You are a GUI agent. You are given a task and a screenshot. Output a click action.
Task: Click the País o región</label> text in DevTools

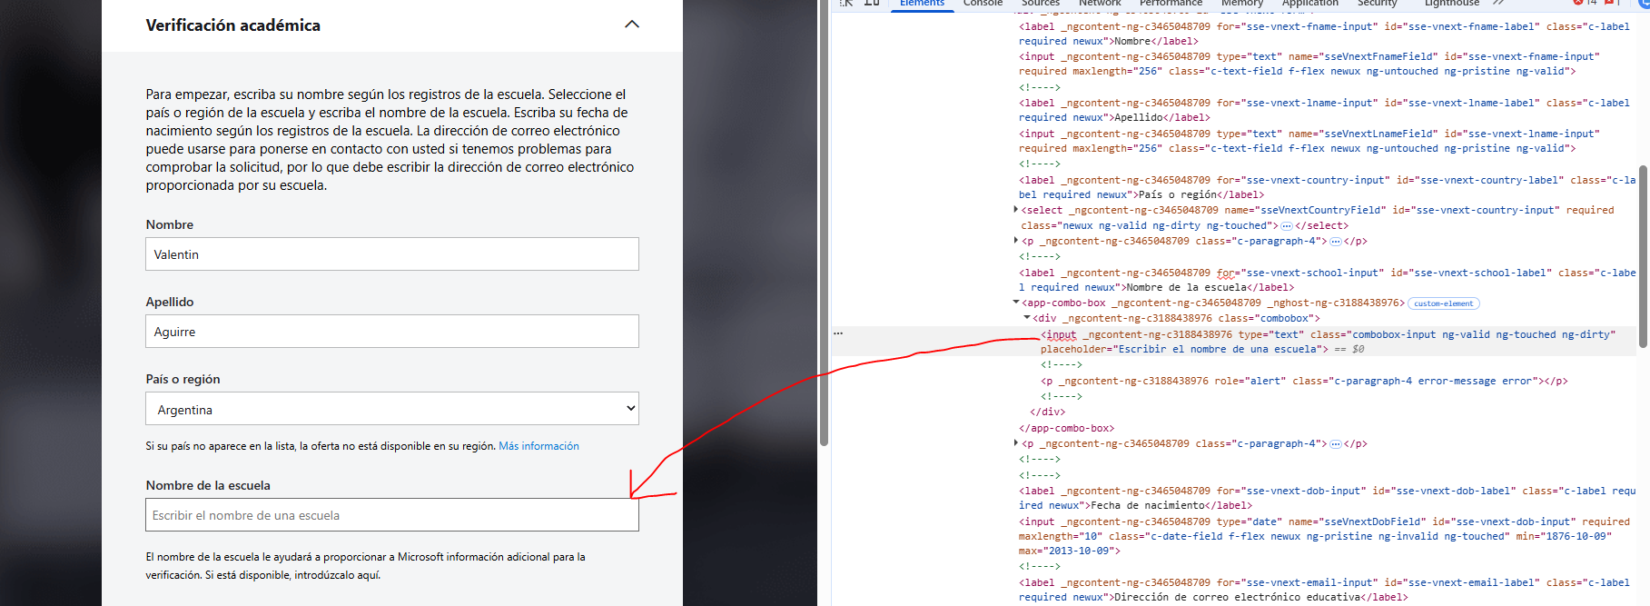pos(1200,195)
